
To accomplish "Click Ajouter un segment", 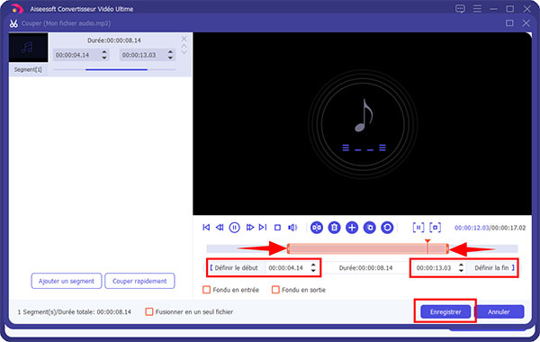I will (x=66, y=281).
